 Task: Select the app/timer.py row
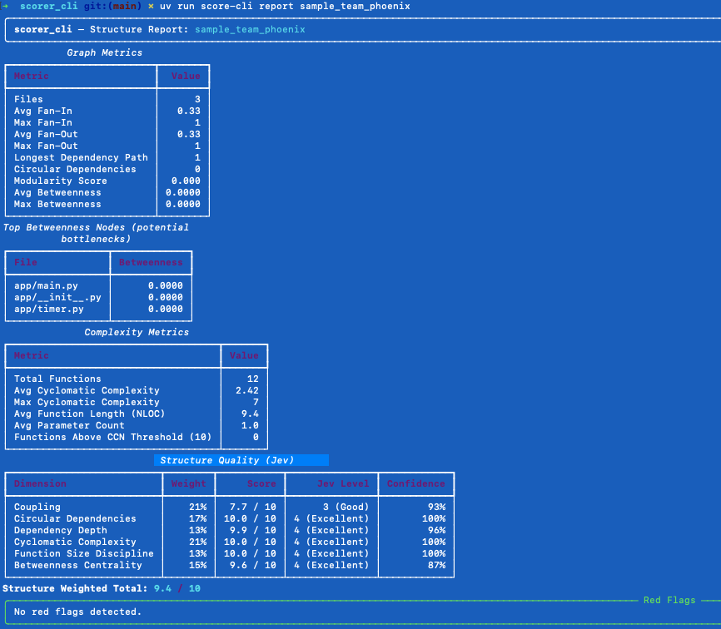(x=98, y=310)
